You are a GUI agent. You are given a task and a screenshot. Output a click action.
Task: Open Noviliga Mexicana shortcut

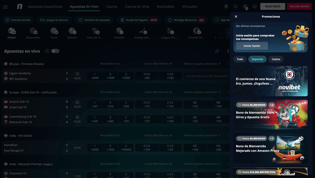point(186,20)
